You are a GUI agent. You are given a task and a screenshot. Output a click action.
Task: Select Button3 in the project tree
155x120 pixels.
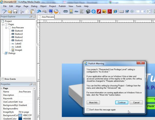tap(19, 34)
